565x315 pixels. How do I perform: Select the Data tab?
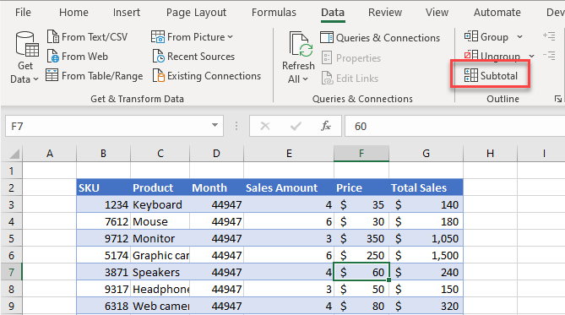coord(333,13)
